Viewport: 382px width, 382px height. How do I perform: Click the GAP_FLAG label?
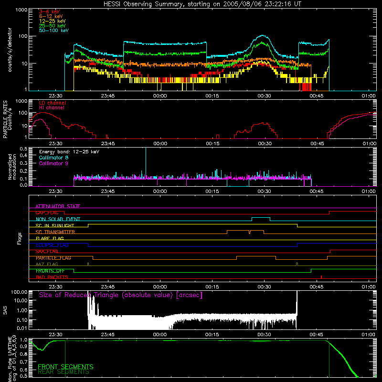click(x=47, y=212)
